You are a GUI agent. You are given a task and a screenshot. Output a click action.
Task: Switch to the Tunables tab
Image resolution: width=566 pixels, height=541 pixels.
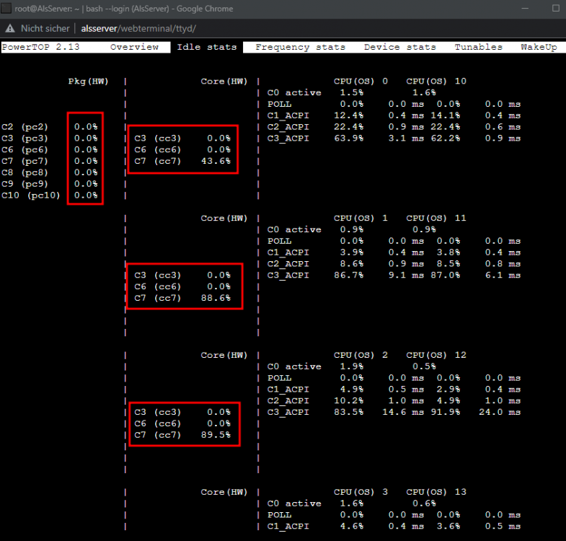(478, 47)
